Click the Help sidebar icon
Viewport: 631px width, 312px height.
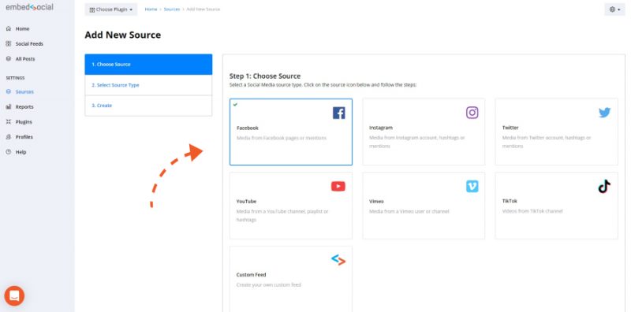[x=9, y=152]
